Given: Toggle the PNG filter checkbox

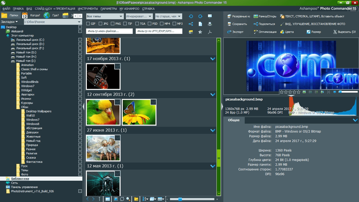Looking at the screenshot, I should click(113, 24).
